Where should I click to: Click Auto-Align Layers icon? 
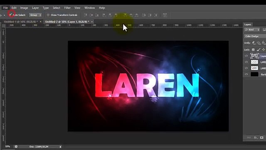pos(165,15)
